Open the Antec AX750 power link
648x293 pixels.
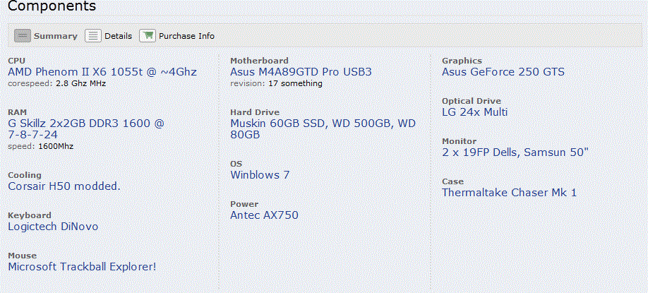click(x=264, y=215)
